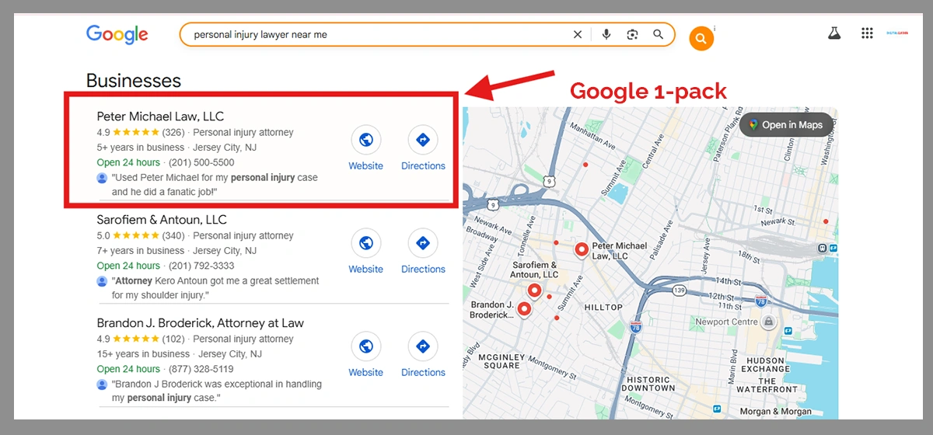Get directions icon for Peter Michael Law

click(423, 140)
